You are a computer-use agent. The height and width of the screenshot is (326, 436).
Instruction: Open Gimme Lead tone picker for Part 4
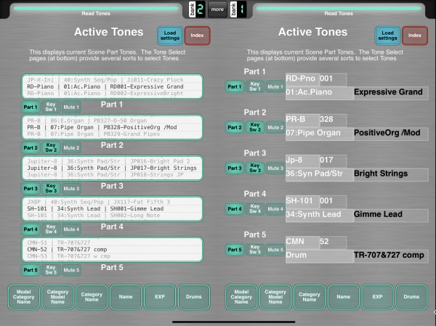[113, 208]
